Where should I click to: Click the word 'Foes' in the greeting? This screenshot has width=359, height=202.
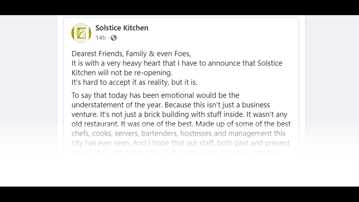(182, 54)
